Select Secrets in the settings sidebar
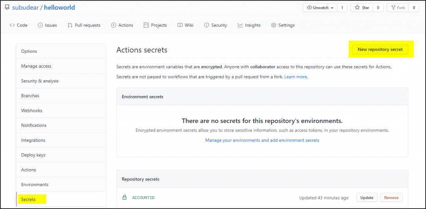The width and height of the screenshot is (426, 209). tap(61, 199)
